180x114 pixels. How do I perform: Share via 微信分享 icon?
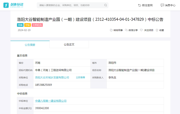126,30
